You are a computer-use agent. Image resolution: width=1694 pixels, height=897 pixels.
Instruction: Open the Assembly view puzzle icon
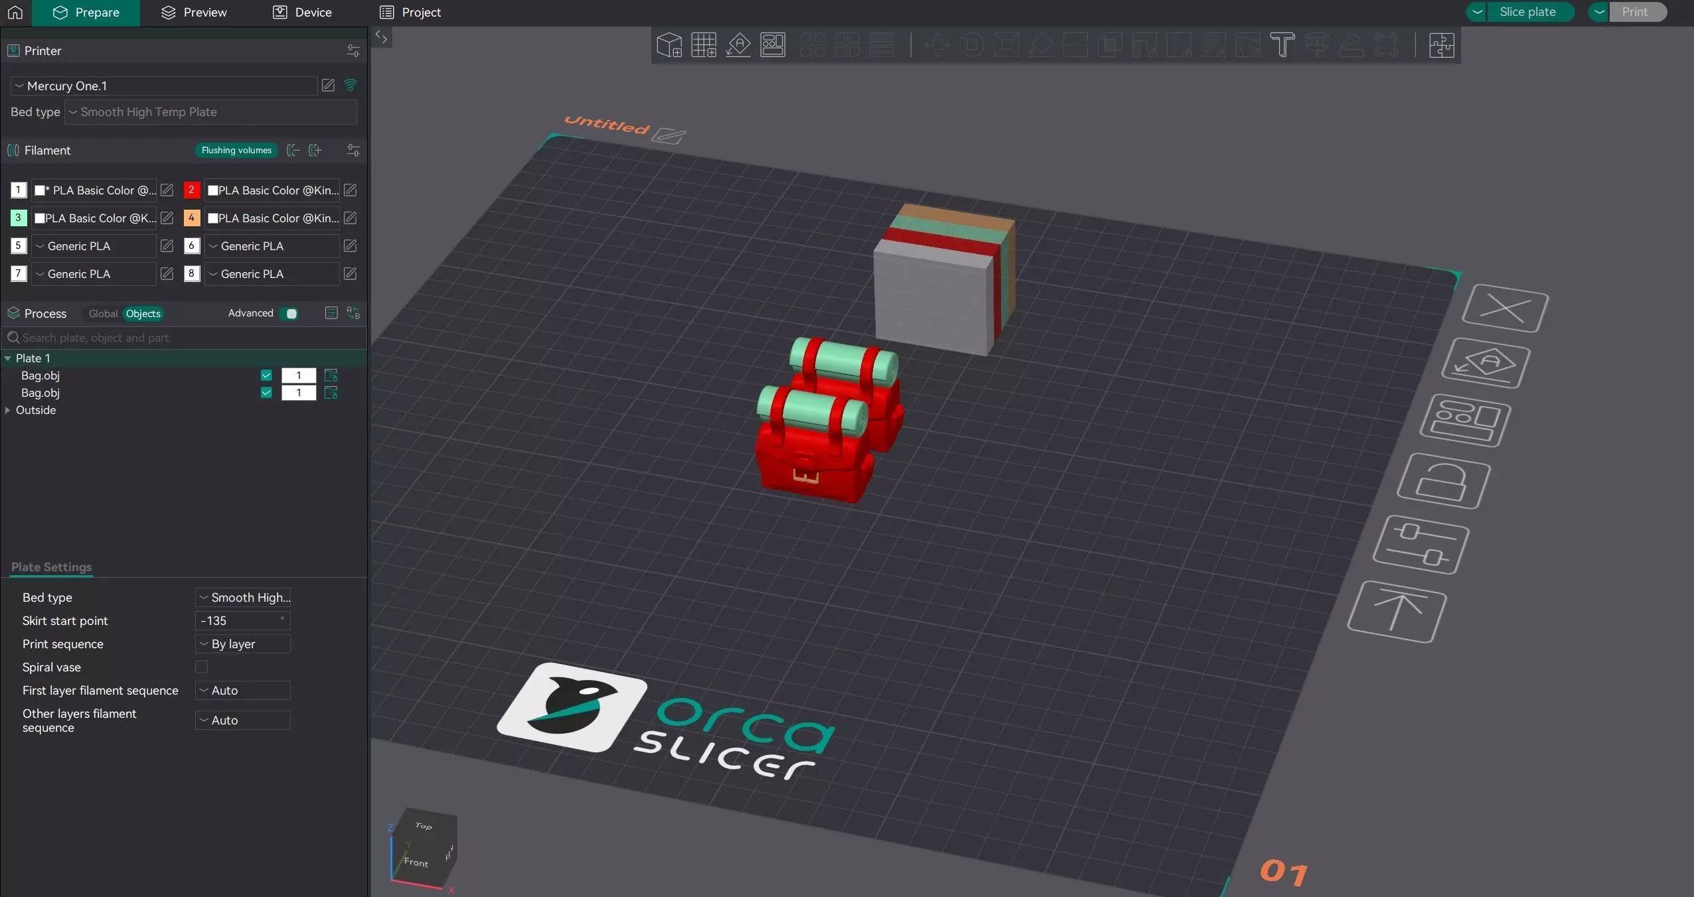click(1442, 45)
